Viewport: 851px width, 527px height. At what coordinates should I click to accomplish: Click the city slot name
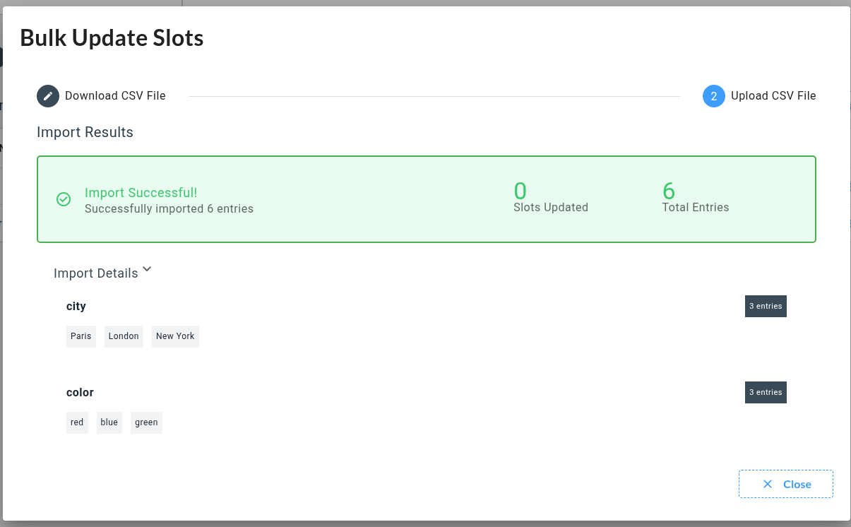pyautogui.click(x=76, y=307)
